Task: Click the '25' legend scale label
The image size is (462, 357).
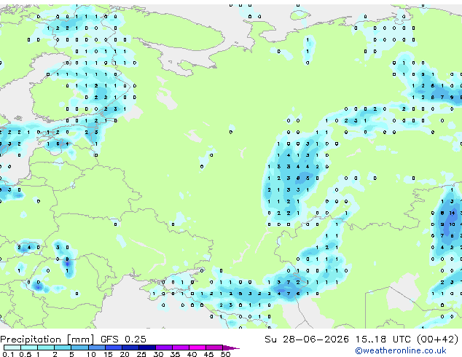Action: pos(141,354)
